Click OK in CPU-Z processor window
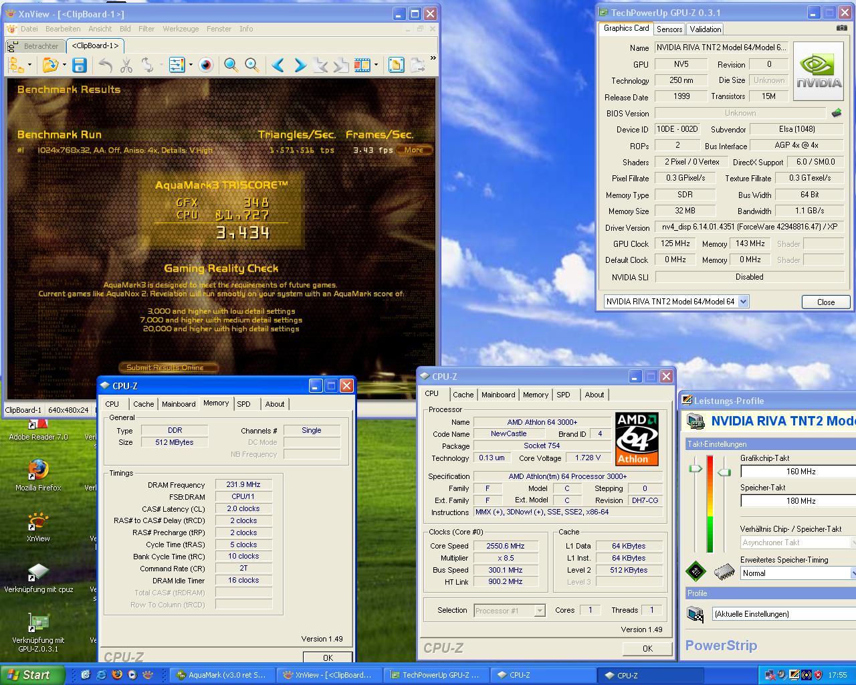The width and height of the screenshot is (856, 685). pyautogui.click(x=647, y=648)
